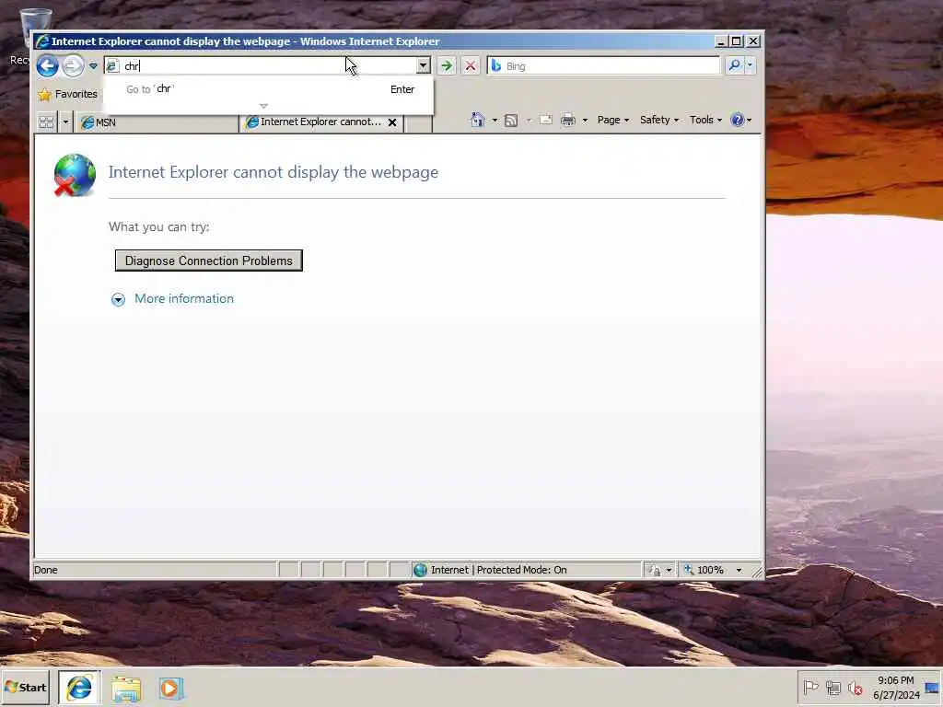Expand the autocomplete suggestion list chevron

(x=263, y=106)
